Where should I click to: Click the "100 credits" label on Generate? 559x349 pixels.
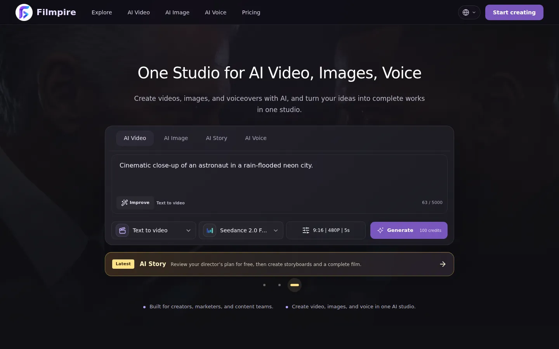(431, 230)
